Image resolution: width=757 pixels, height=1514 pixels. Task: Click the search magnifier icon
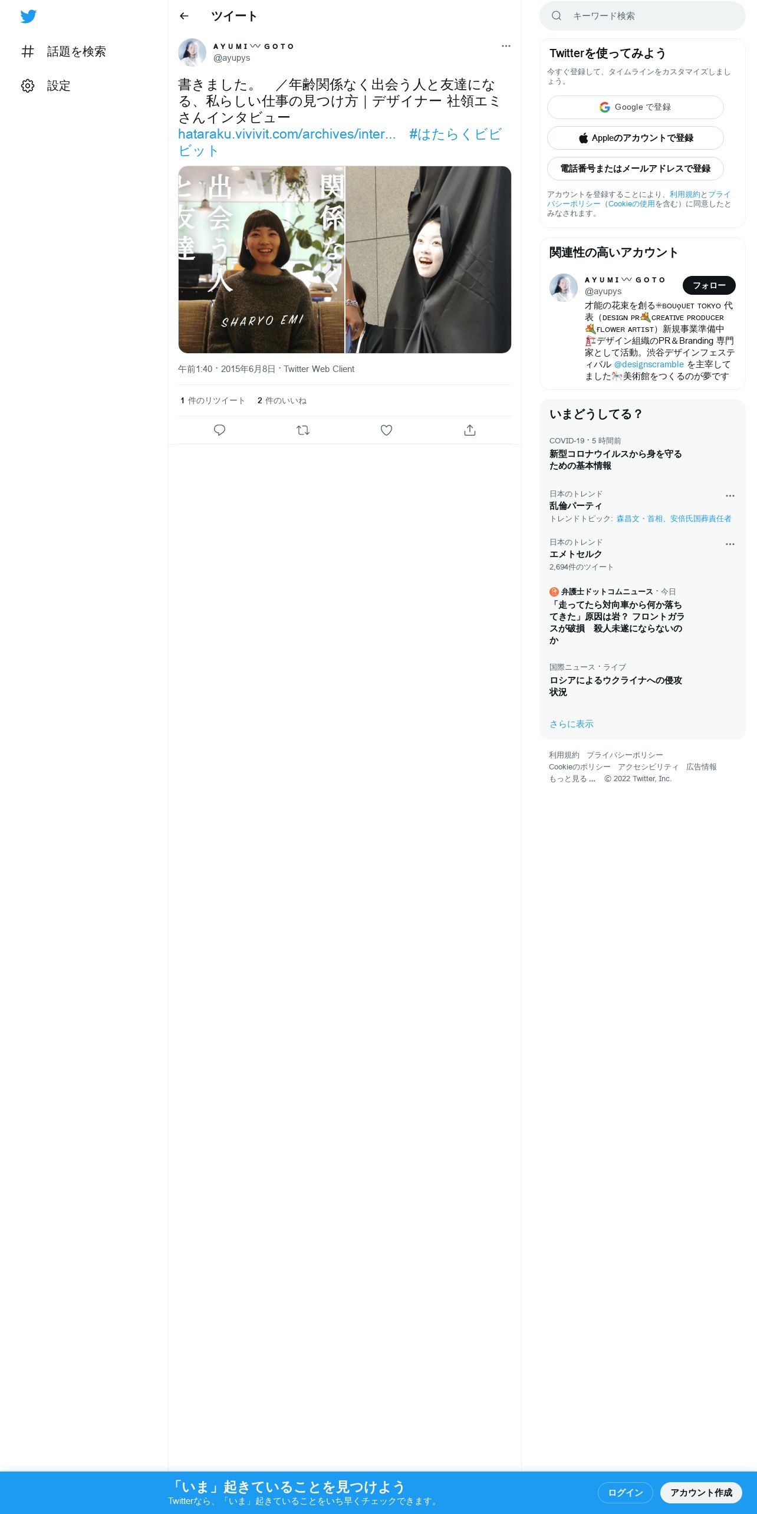pos(557,16)
